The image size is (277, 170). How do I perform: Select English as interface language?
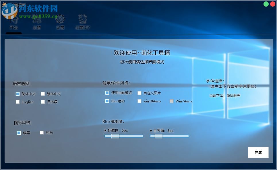pos(18,102)
